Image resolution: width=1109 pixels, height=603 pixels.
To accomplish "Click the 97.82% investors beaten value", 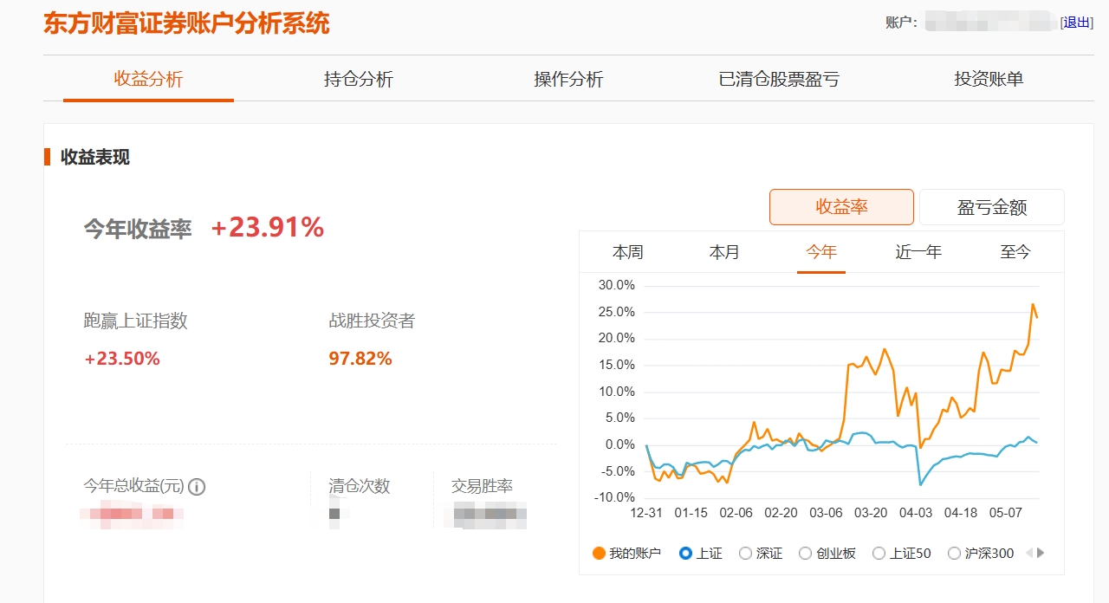I will click(360, 359).
